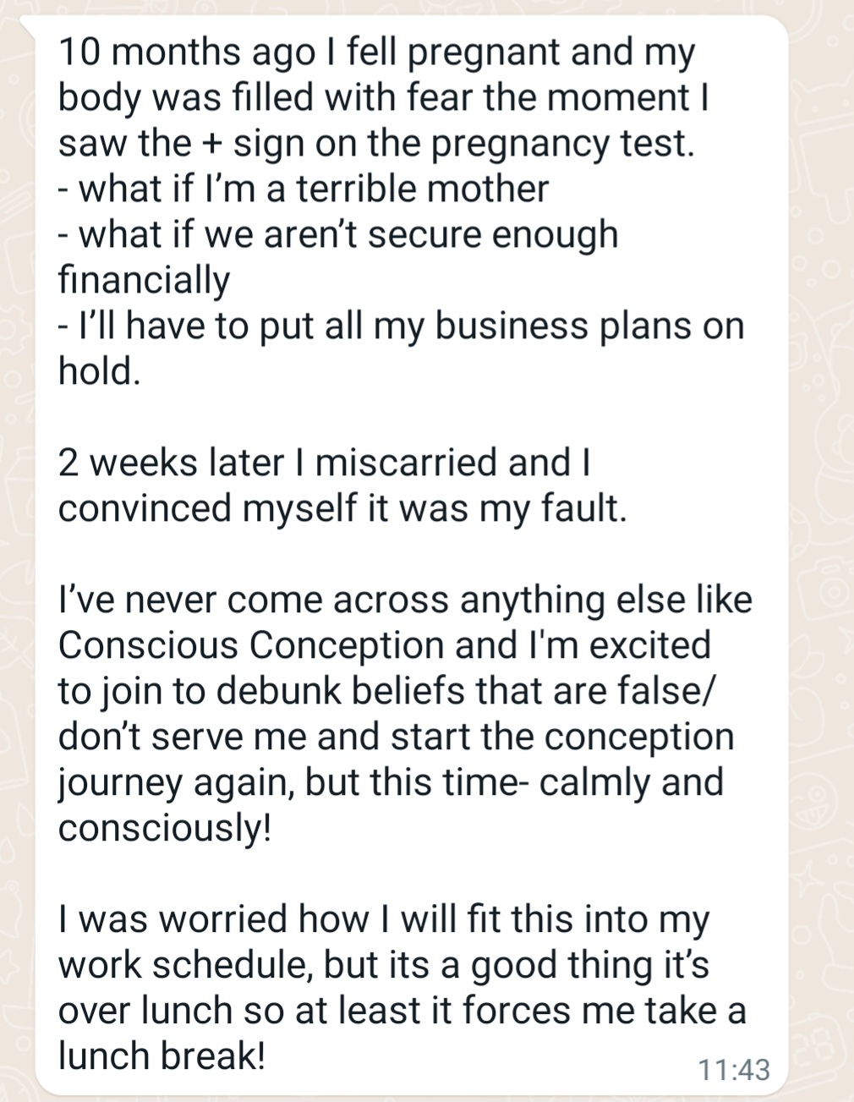Click the "work schedule" line
Viewport: 854px width, 1102px height.
click(383, 965)
